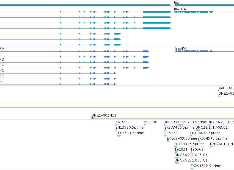This screenshot has width=234, height=170.
Task: Click the PB track label
Action: click(2, 54)
